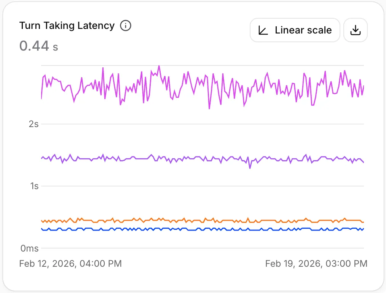The width and height of the screenshot is (386, 293).
Task: Click the Turn Taking Latency title
Action: 67,25
